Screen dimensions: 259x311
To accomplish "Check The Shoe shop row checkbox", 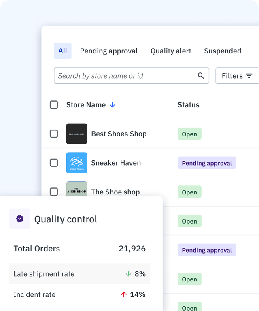I will [54, 192].
